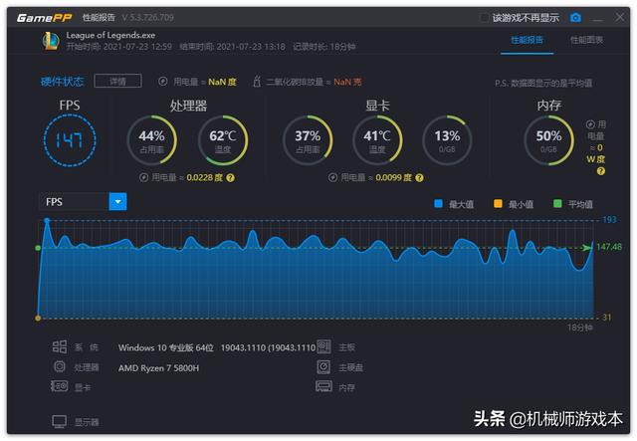Click the 31 minimum FPS value label
This screenshot has width=637, height=441.
[x=606, y=318]
